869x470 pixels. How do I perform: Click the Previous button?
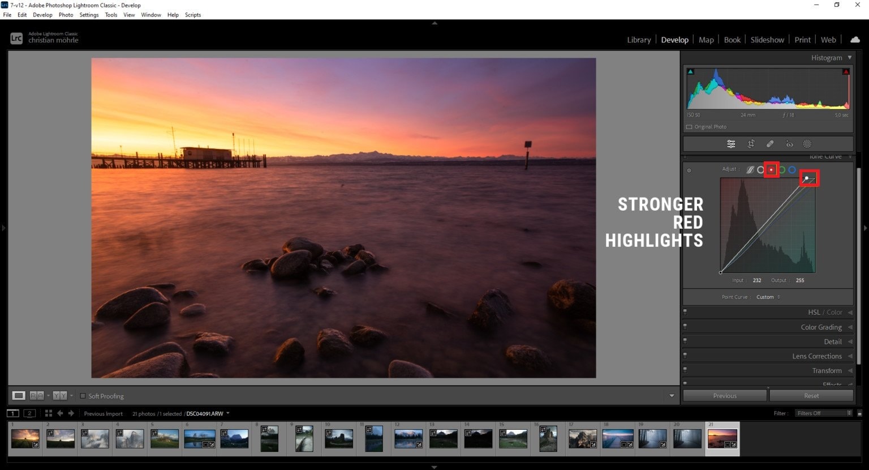tap(725, 396)
